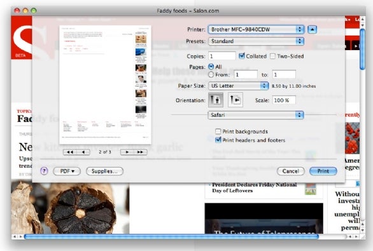Screen dimensions: 373x251
Task: Click the Print button
Action: tap(323, 171)
